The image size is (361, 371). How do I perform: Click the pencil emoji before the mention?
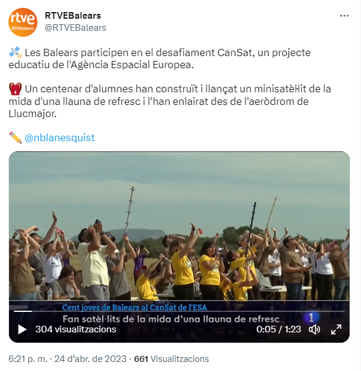point(15,138)
